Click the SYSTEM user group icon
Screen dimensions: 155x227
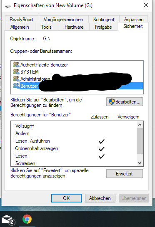16,72
